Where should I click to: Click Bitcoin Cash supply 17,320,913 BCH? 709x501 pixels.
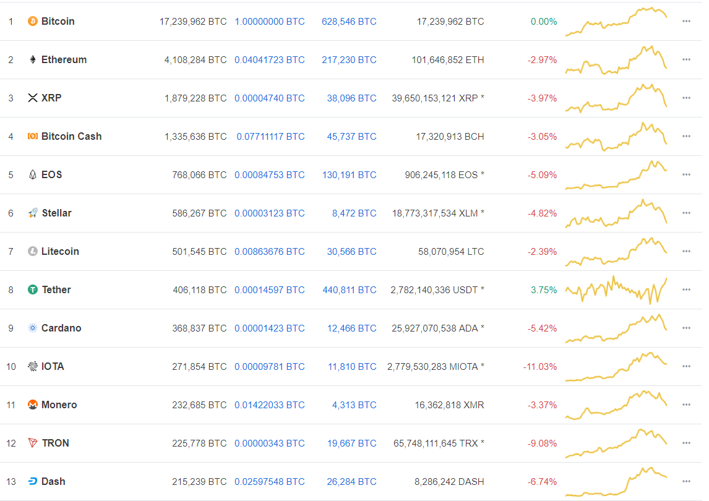point(450,136)
